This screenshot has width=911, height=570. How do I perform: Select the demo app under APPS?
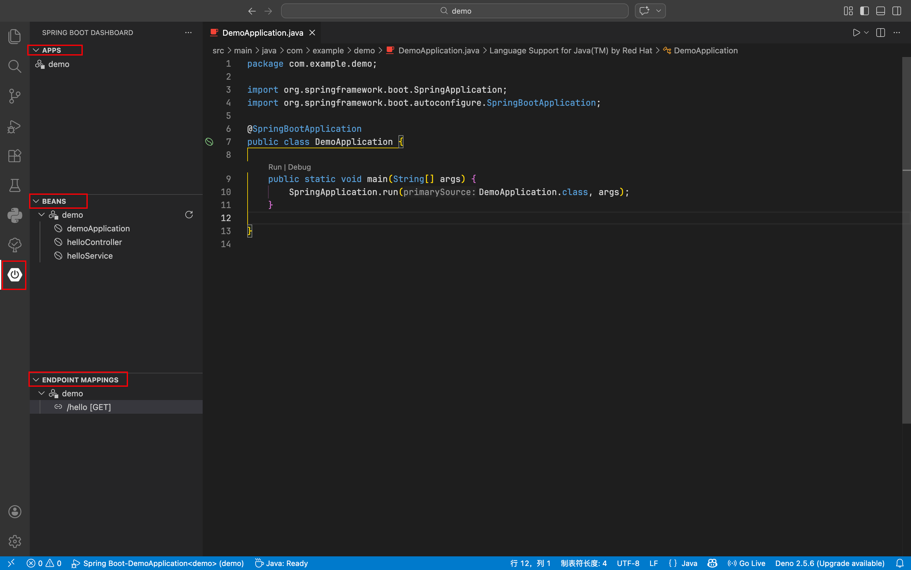[116, 64]
